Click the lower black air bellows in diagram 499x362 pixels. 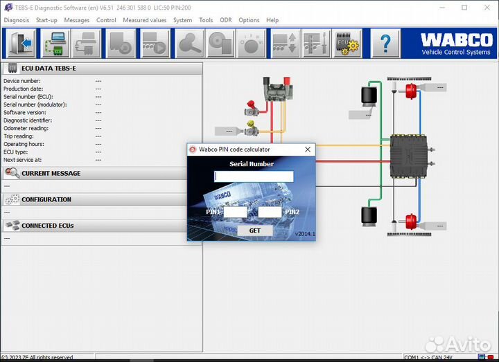tap(369, 216)
